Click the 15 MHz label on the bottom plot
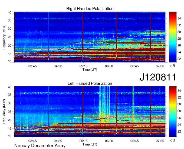Viewport: 184px width, 149px height. (10, 129)
